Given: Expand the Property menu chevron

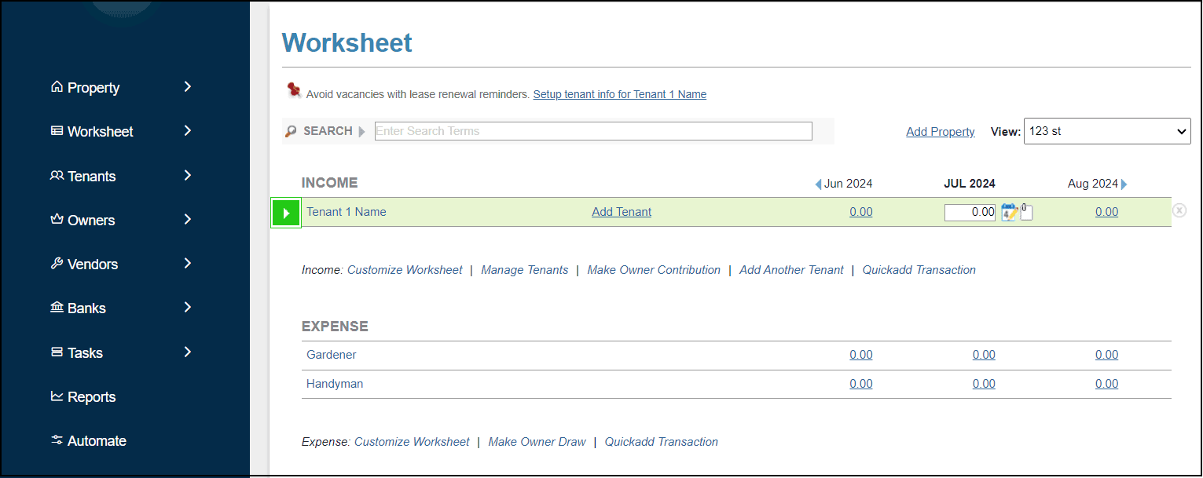Looking at the screenshot, I should 188,86.
